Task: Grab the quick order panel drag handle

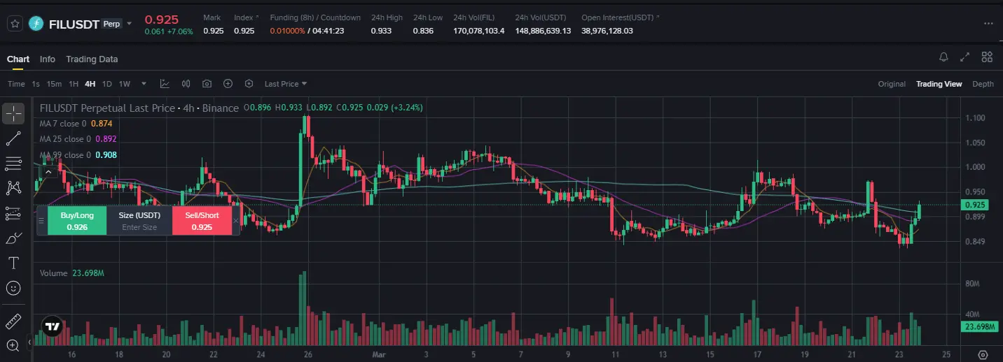Action: click(41, 221)
